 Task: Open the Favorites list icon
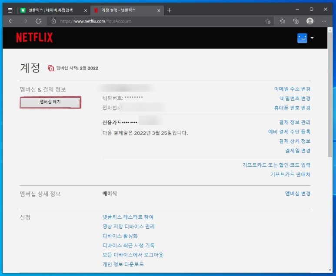282,21
